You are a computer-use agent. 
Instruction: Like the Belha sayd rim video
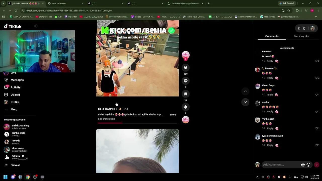pyautogui.click(x=185, y=68)
